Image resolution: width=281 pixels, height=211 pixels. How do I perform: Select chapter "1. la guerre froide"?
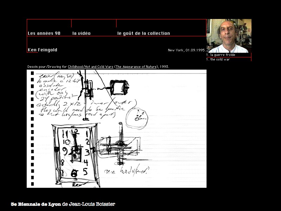click(x=221, y=55)
